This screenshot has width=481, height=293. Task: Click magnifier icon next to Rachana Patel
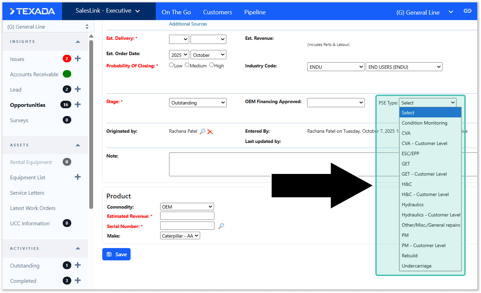(202, 131)
